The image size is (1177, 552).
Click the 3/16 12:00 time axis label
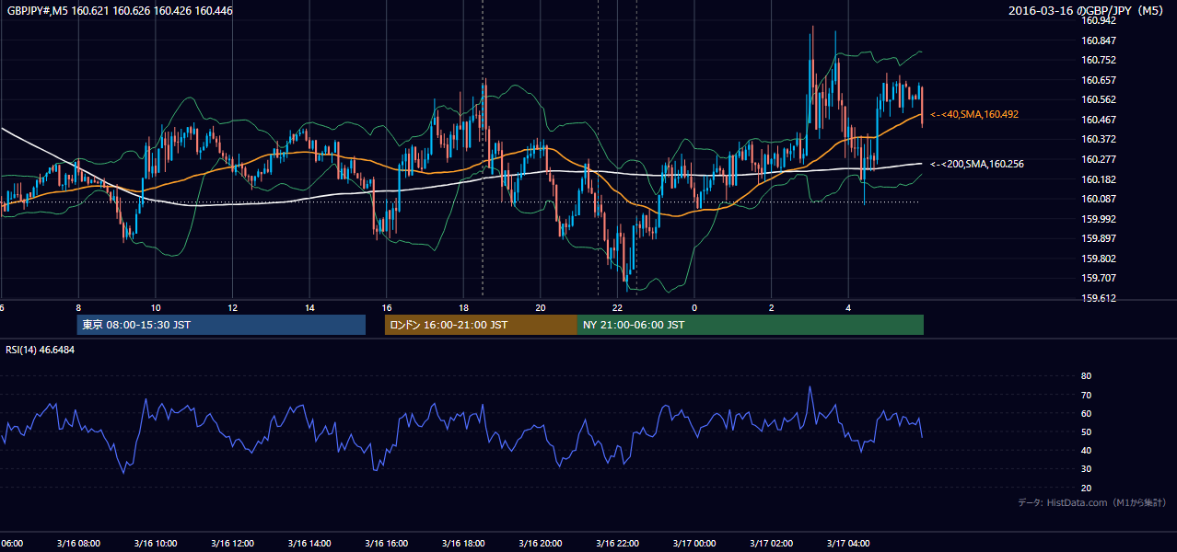[x=232, y=544]
